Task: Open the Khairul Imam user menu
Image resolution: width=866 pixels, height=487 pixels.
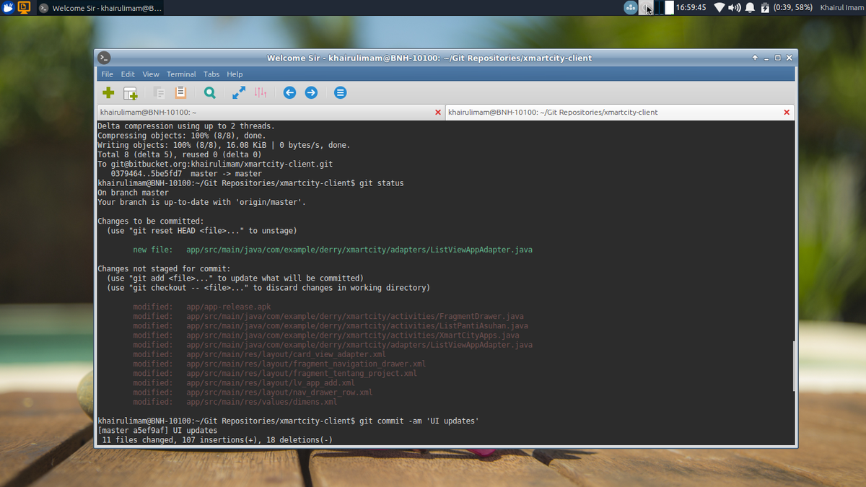Action: 841,7
